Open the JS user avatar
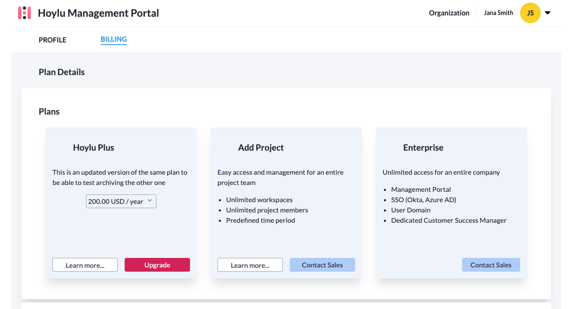This screenshot has height=309, width=573. (x=530, y=13)
